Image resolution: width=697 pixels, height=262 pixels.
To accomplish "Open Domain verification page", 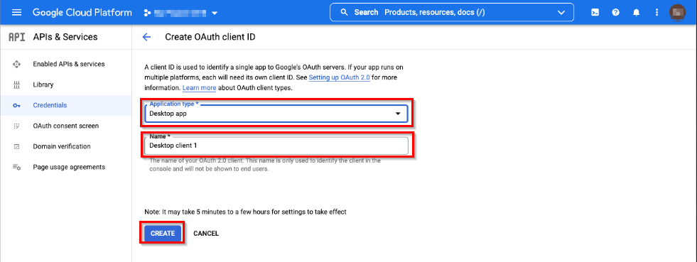I will (62, 146).
